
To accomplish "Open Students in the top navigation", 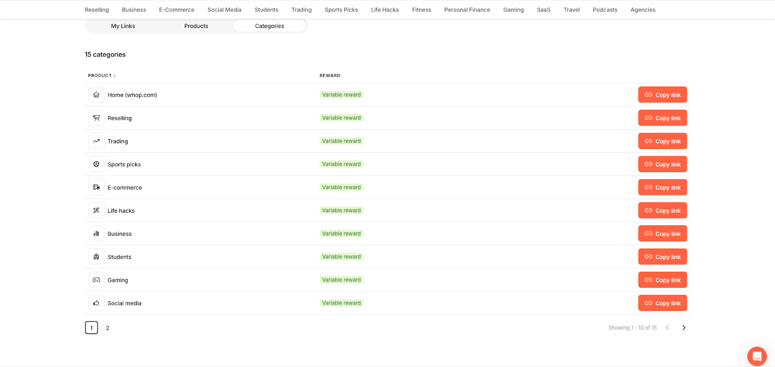I will tap(266, 10).
